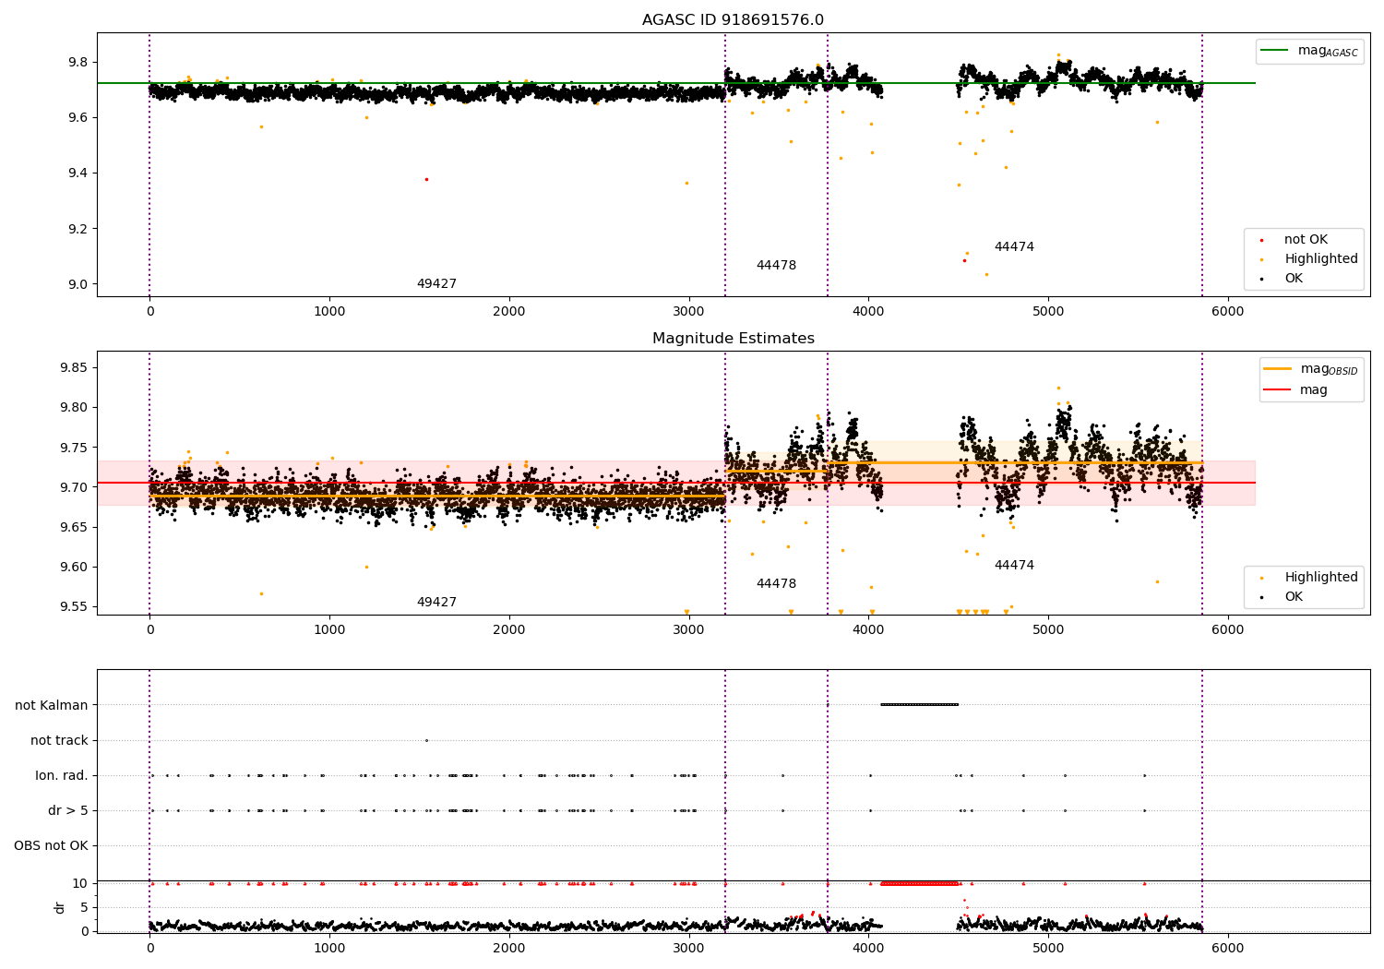
Task: Click the 44474 obsid label in top plot
Action: pos(1014,247)
